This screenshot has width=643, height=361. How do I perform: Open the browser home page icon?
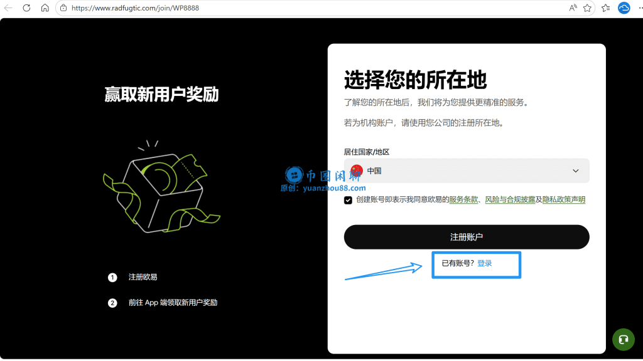pyautogui.click(x=45, y=8)
